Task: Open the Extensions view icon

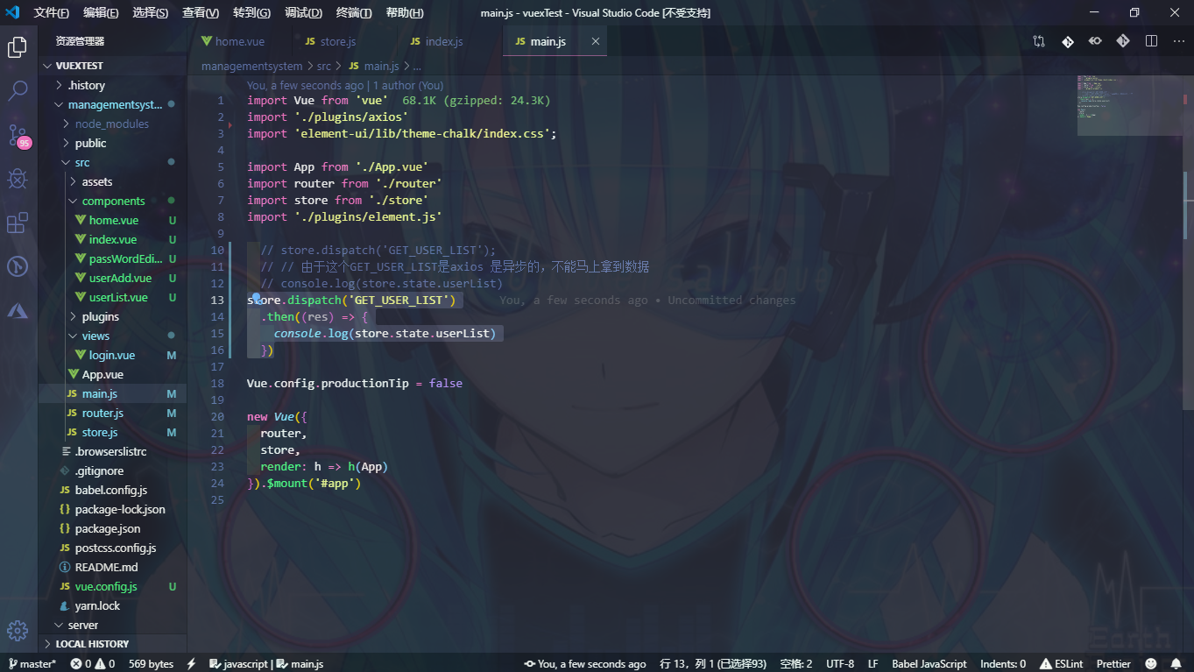Action: coord(18,223)
